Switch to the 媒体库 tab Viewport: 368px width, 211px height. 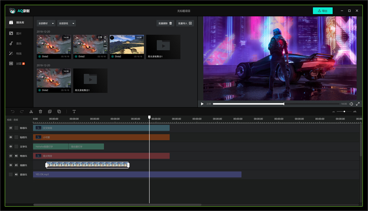(19, 23)
